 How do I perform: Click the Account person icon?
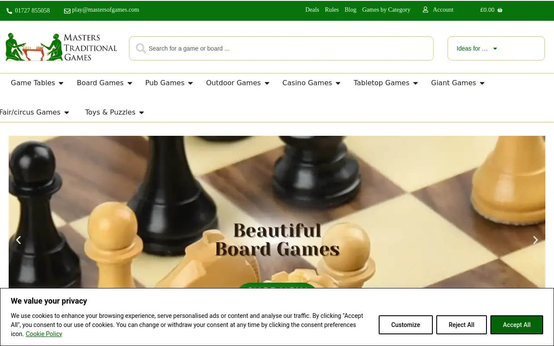[425, 10]
